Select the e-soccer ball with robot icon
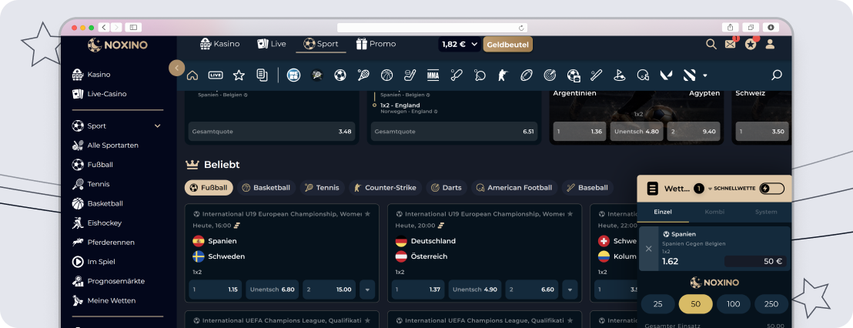 (x=574, y=75)
